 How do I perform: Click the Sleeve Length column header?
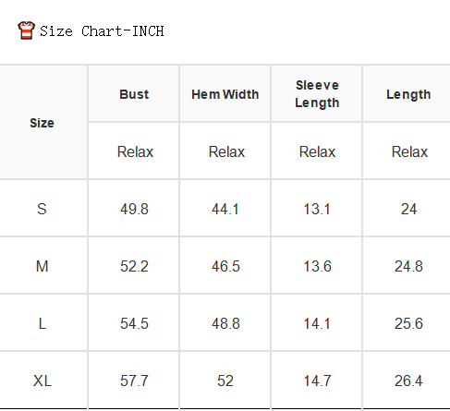click(x=317, y=94)
